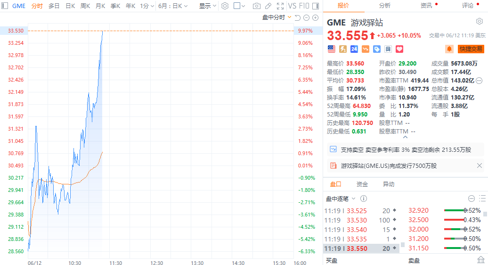Screen dimensions: 488x265
Task: Click the info icon beside 盘中逐笔
Action: pos(364,199)
